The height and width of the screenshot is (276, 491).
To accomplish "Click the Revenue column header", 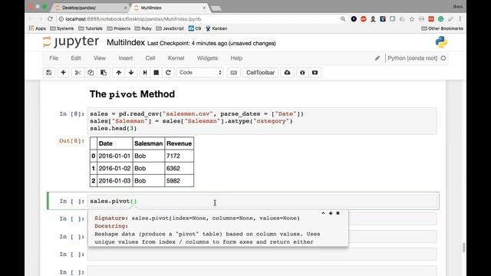I will [x=179, y=143].
